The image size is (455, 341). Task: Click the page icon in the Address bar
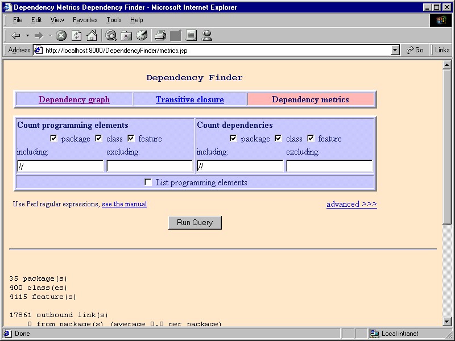(38, 50)
